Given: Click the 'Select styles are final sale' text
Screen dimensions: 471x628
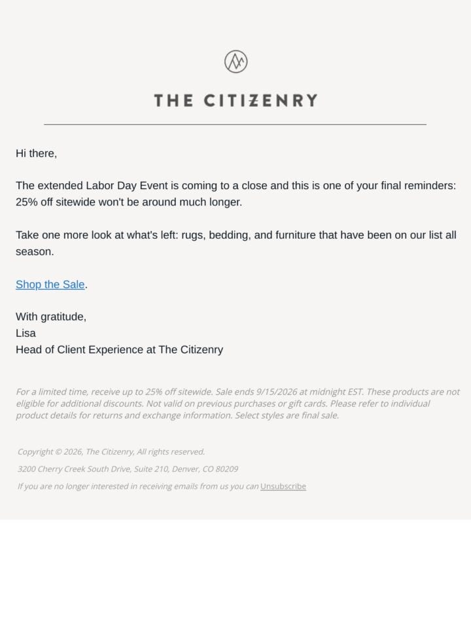Looking at the screenshot, I should click(287, 415).
